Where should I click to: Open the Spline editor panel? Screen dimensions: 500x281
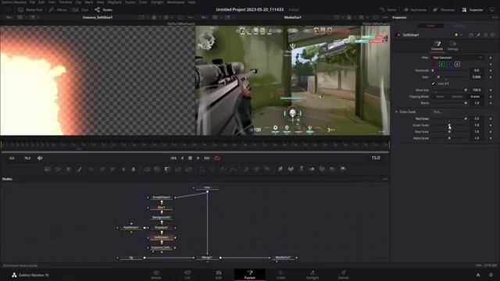point(387,10)
